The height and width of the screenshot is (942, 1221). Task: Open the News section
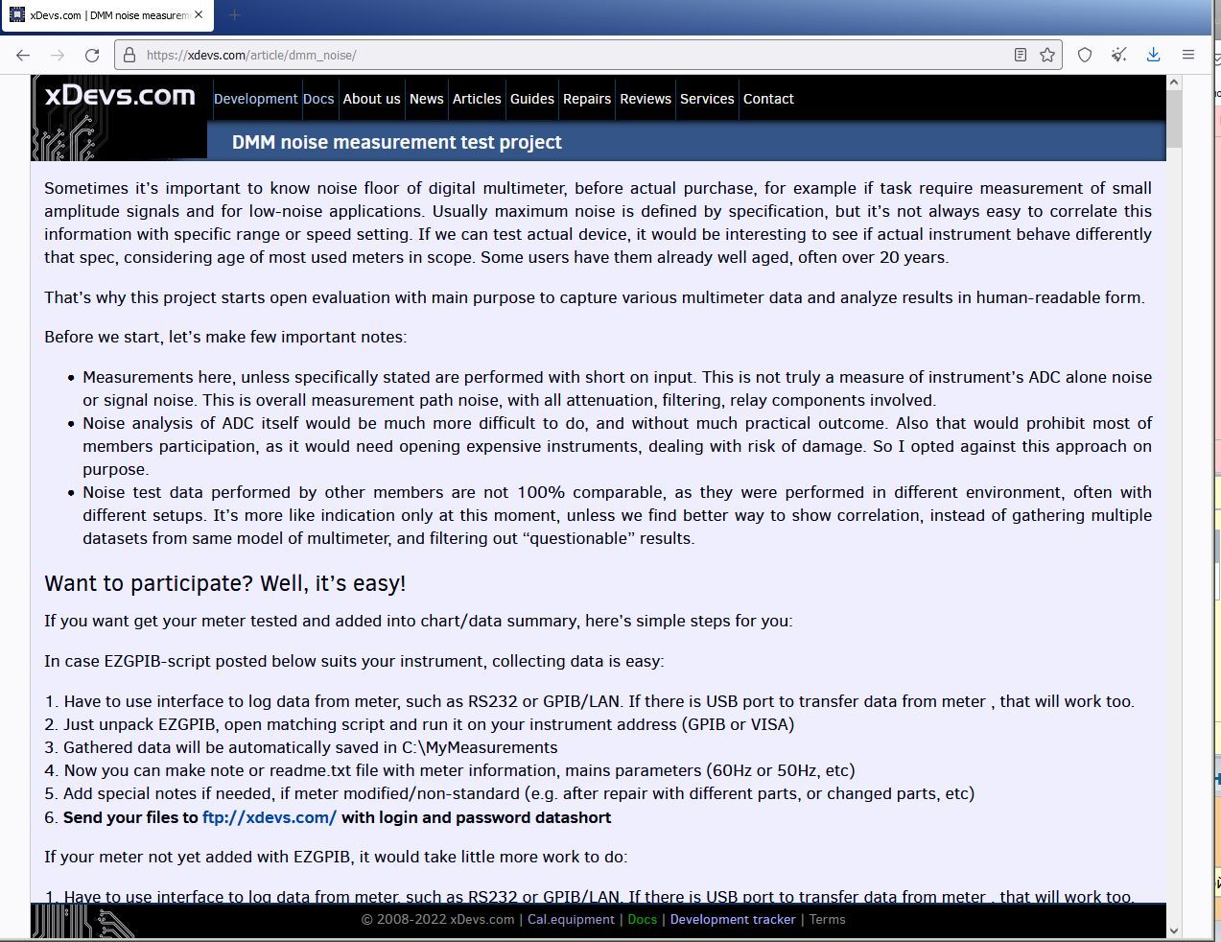click(x=427, y=99)
